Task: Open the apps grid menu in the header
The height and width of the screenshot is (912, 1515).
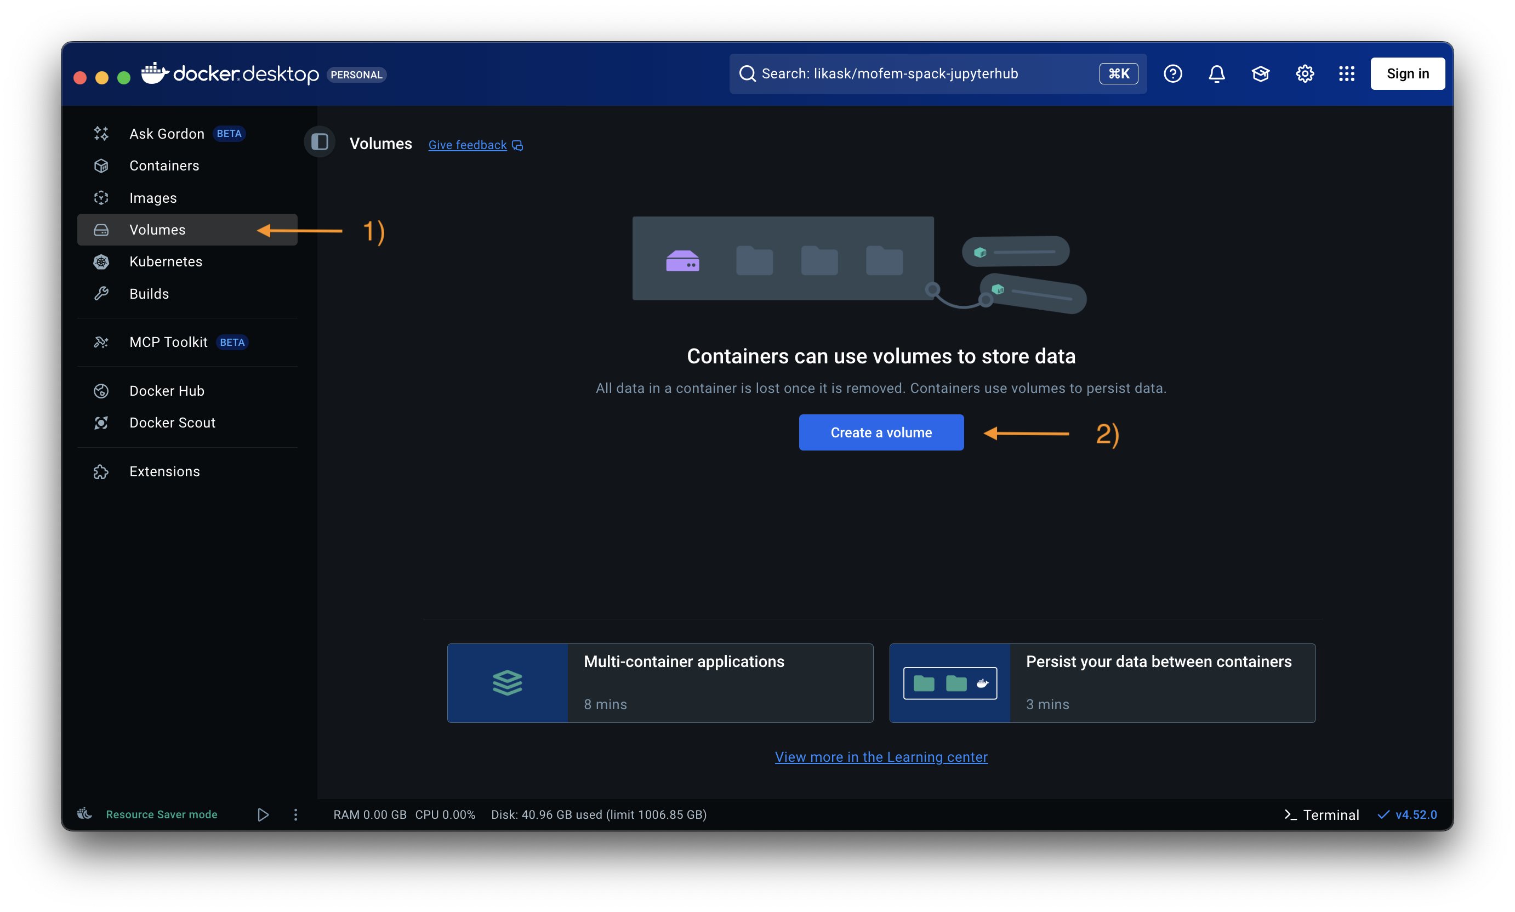Action: click(x=1347, y=73)
